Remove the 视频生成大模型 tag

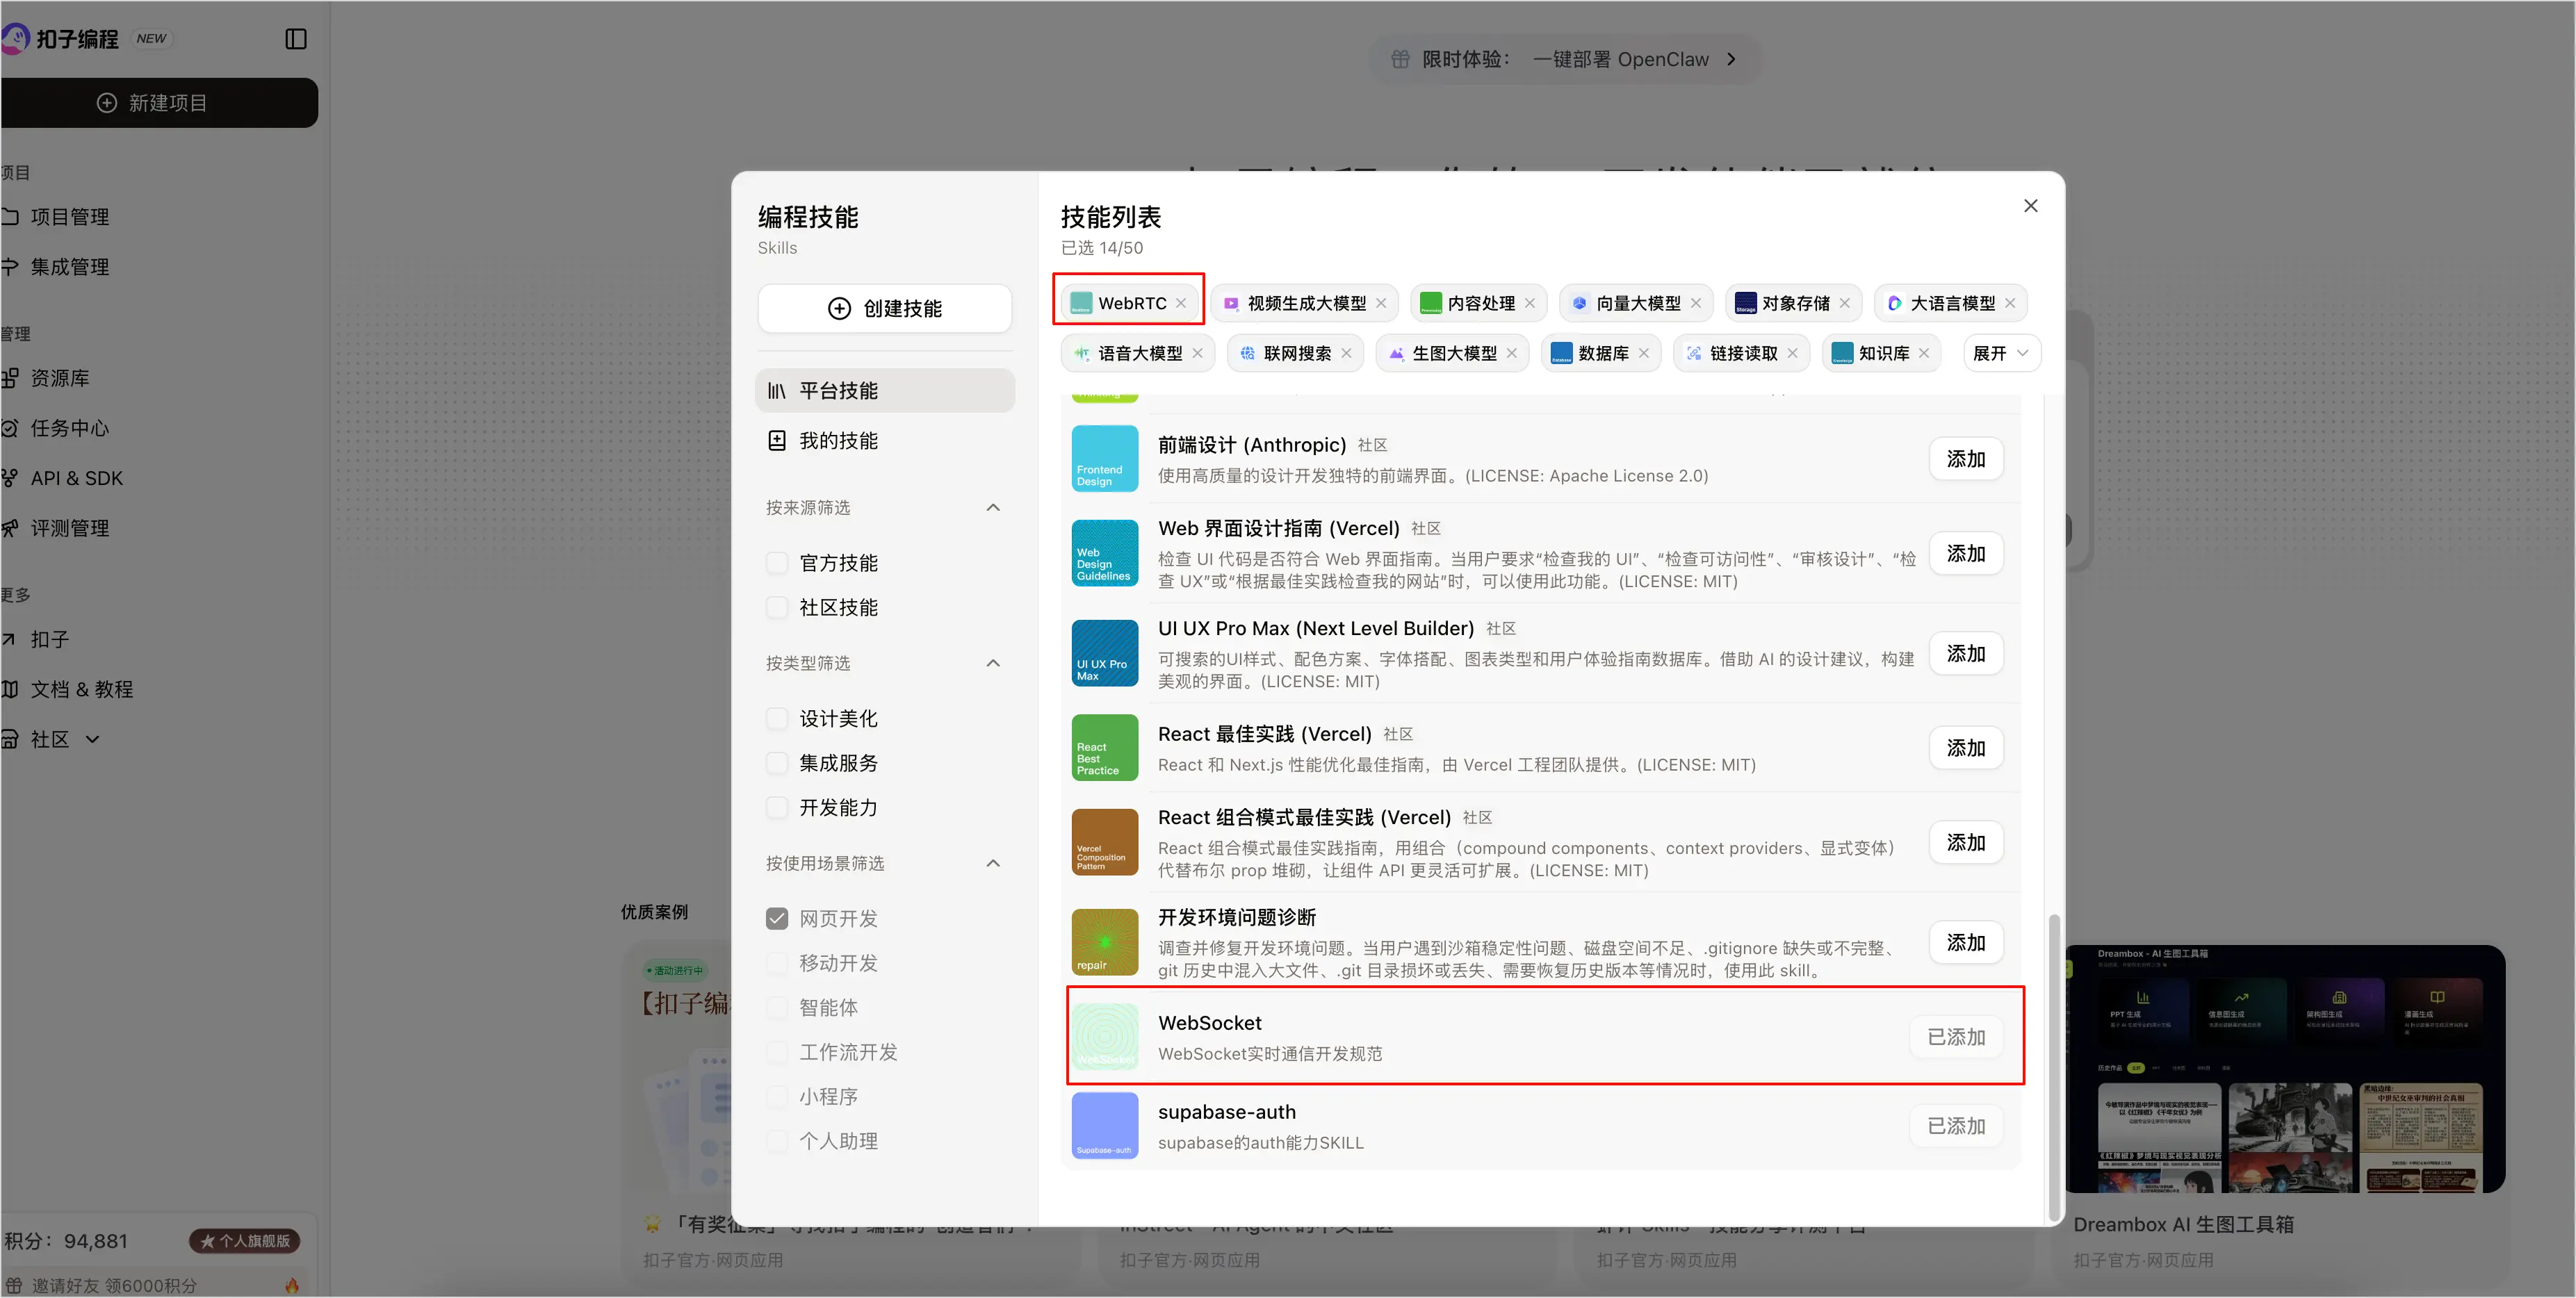click(x=1381, y=303)
